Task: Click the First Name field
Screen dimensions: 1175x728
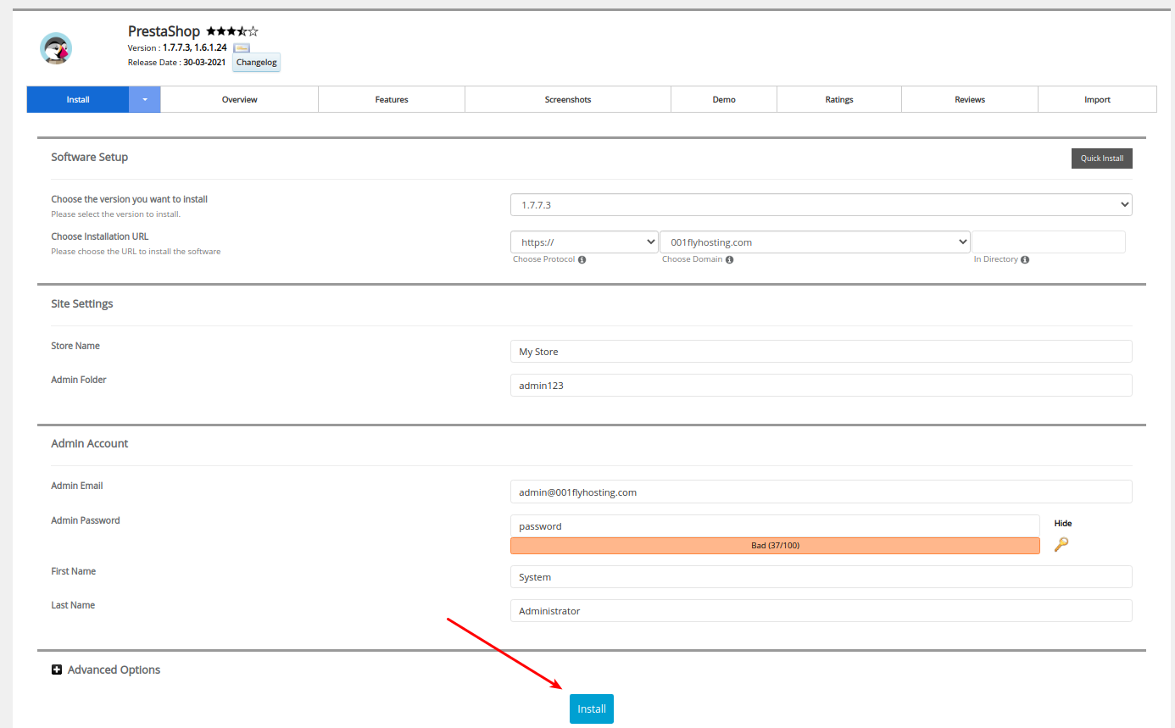Action: pos(821,577)
